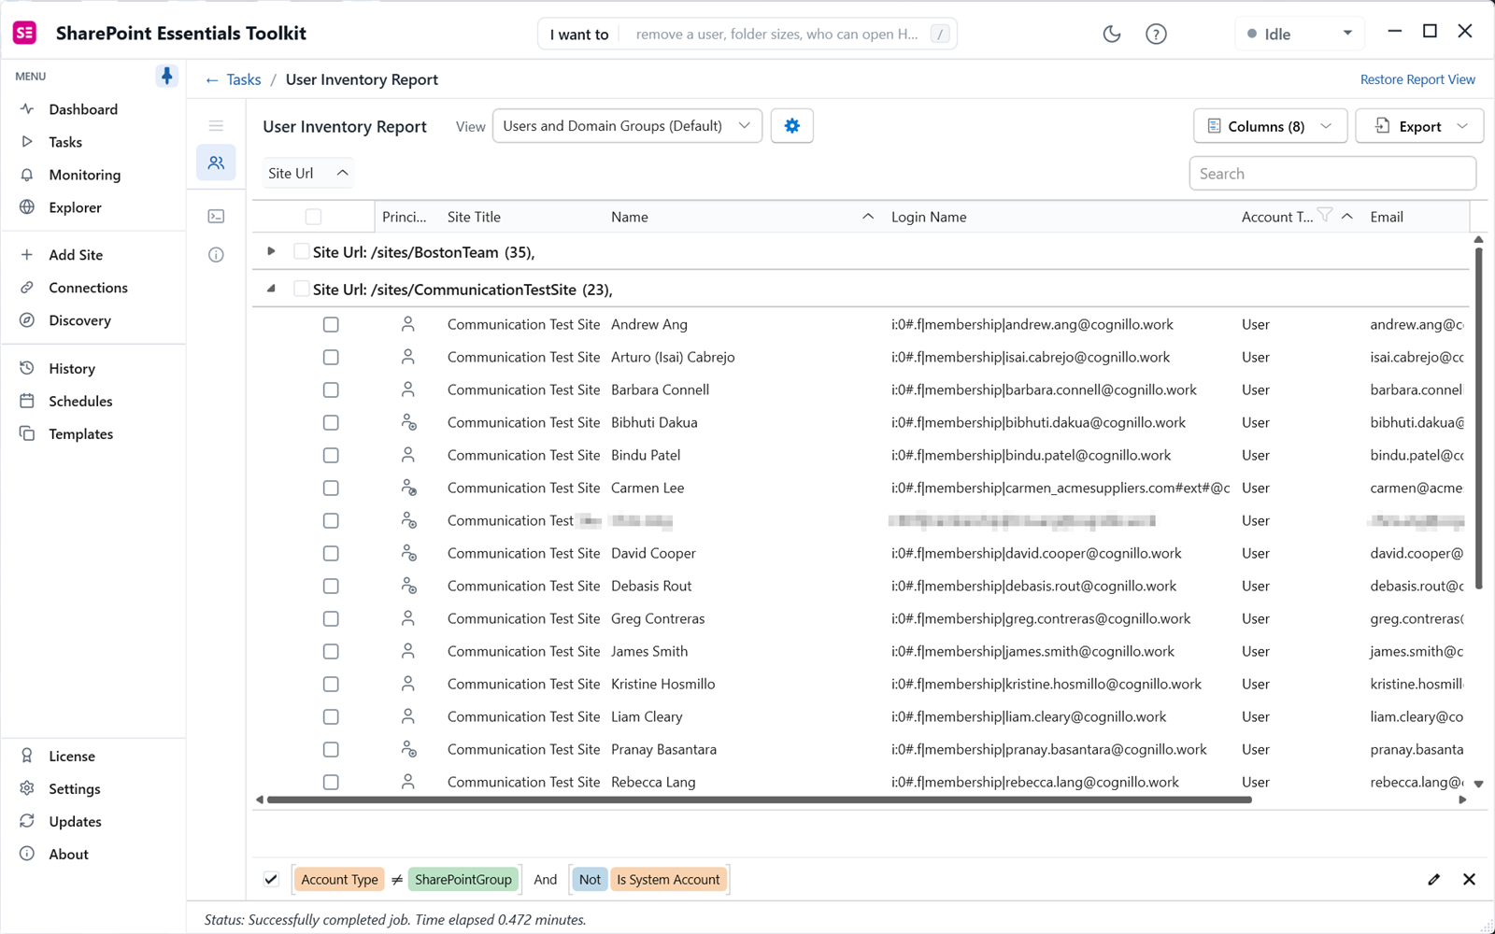The image size is (1495, 934).
Task: Clear the filter with X icon
Action: 1469,879
